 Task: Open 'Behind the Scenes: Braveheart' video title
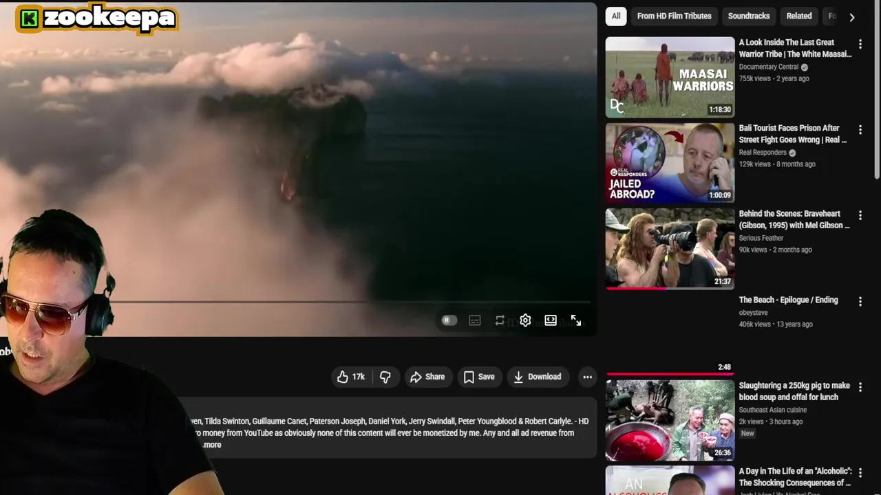pyautogui.click(x=794, y=219)
